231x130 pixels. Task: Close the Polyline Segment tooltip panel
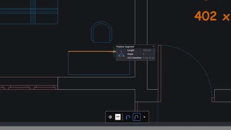[153, 47]
